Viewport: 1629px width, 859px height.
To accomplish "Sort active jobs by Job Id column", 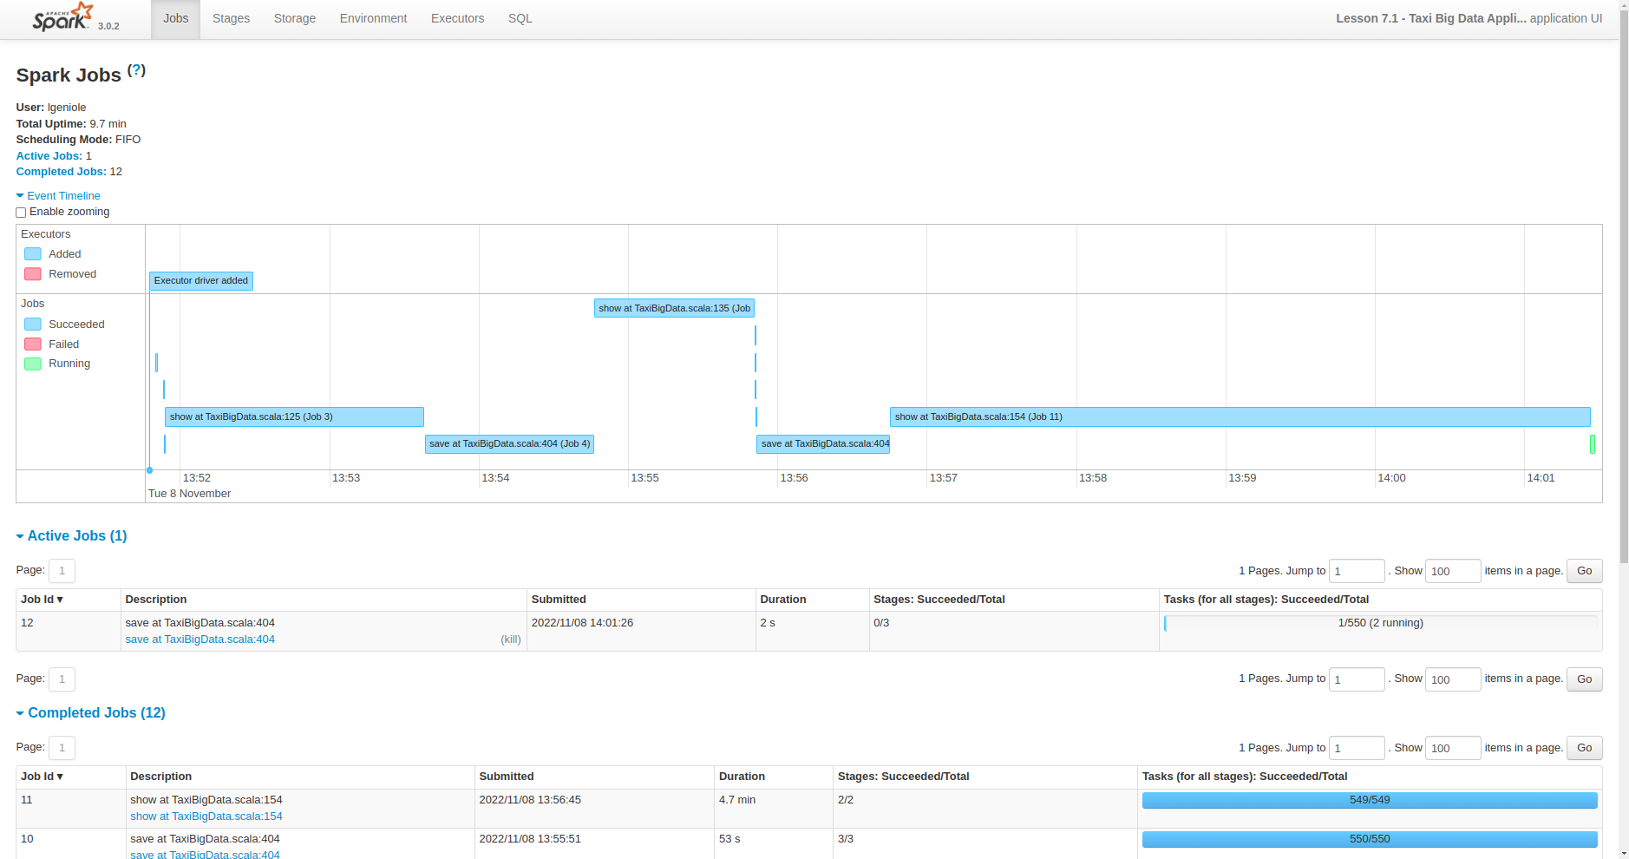I will [x=42, y=600].
